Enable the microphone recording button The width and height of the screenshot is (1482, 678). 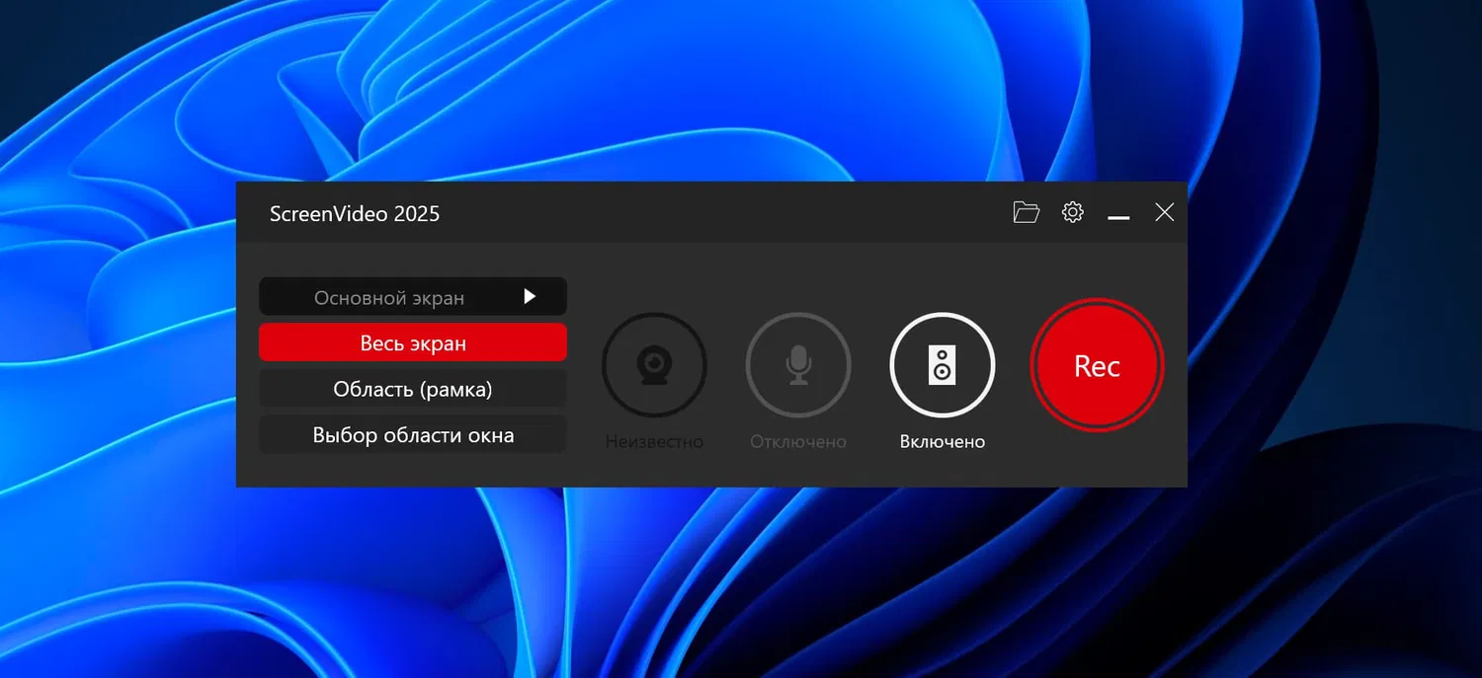pyautogui.click(x=798, y=365)
